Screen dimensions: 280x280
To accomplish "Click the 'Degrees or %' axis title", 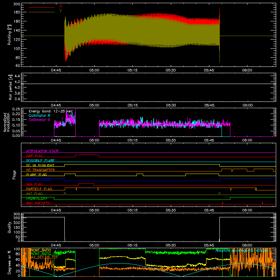I will [x=9, y=262].
